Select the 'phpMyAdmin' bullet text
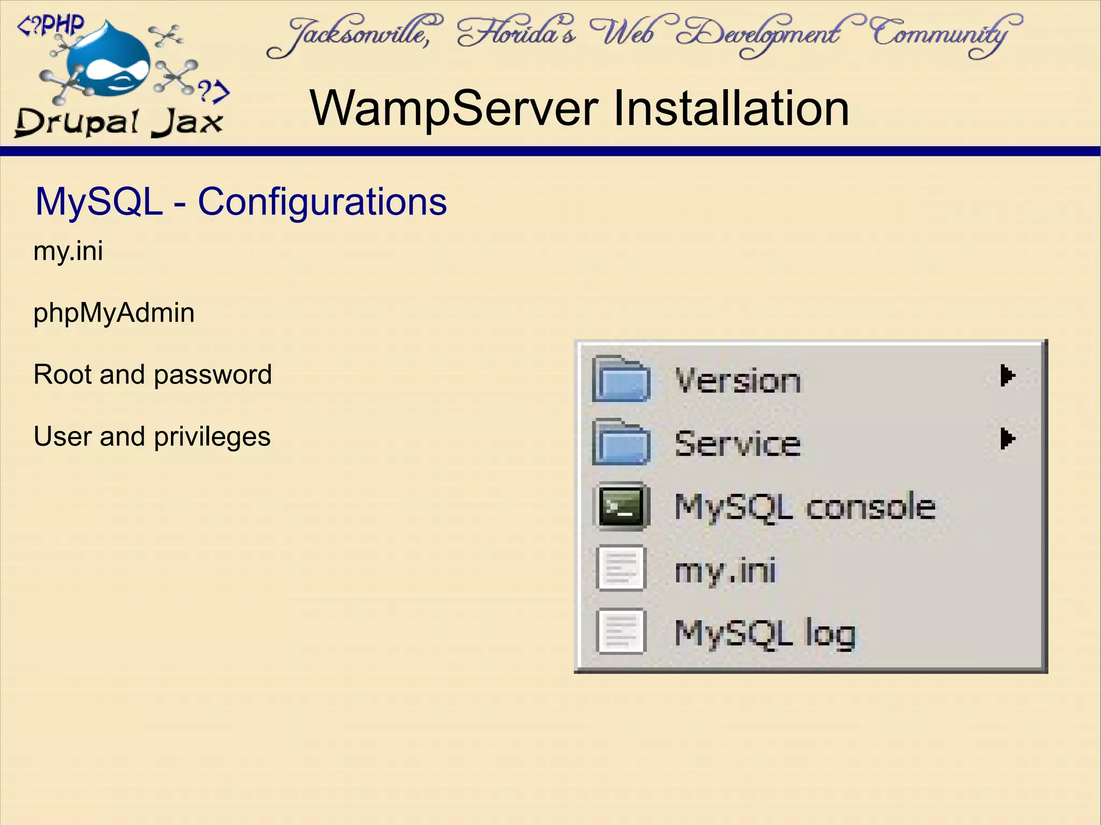Image resolution: width=1101 pixels, height=825 pixels. tap(114, 313)
